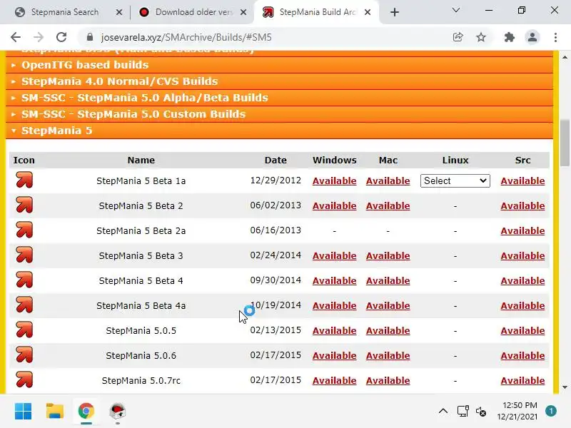Expand the OpenITG based builds section

click(x=279, y=65)
